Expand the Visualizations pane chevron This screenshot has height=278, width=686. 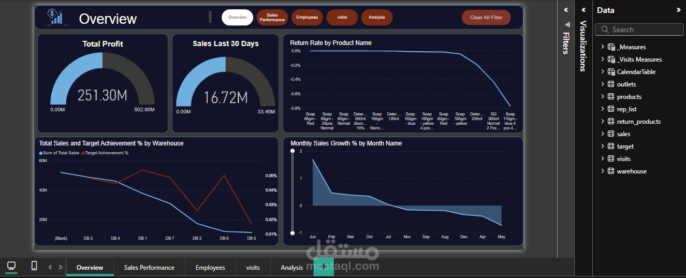coord(583,10)
